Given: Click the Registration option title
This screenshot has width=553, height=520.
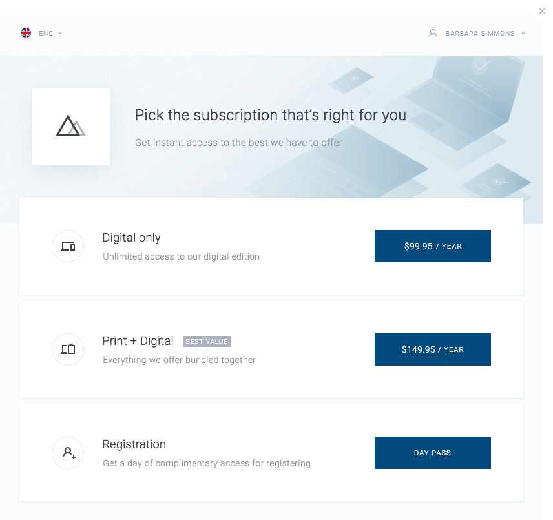Looking at the screenshot, I should (134, 444).
